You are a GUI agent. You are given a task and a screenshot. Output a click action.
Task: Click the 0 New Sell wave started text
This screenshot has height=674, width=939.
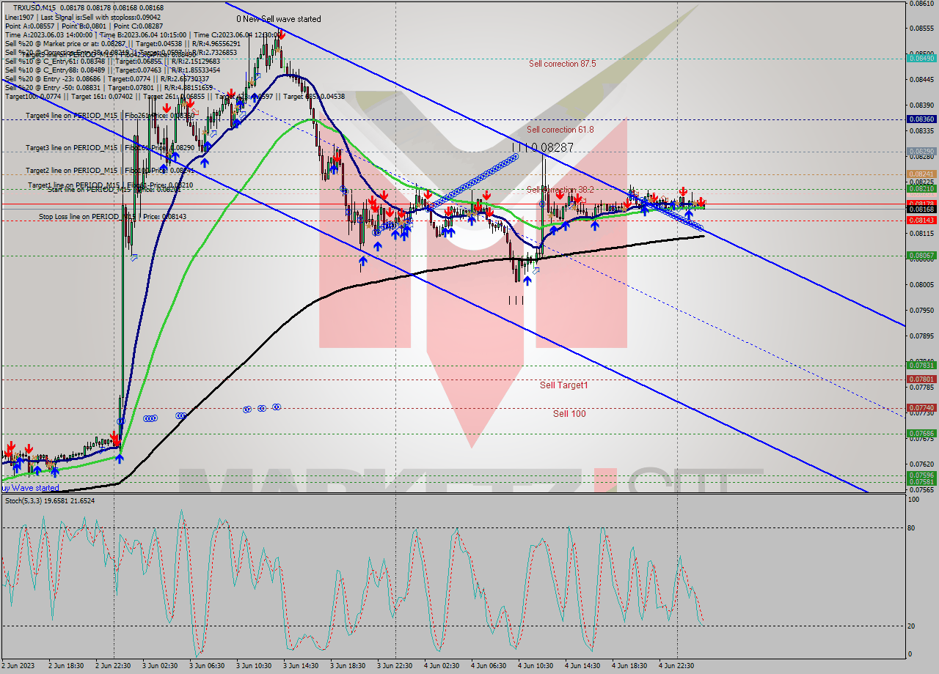pyautogui.click(x=279, y=19)
